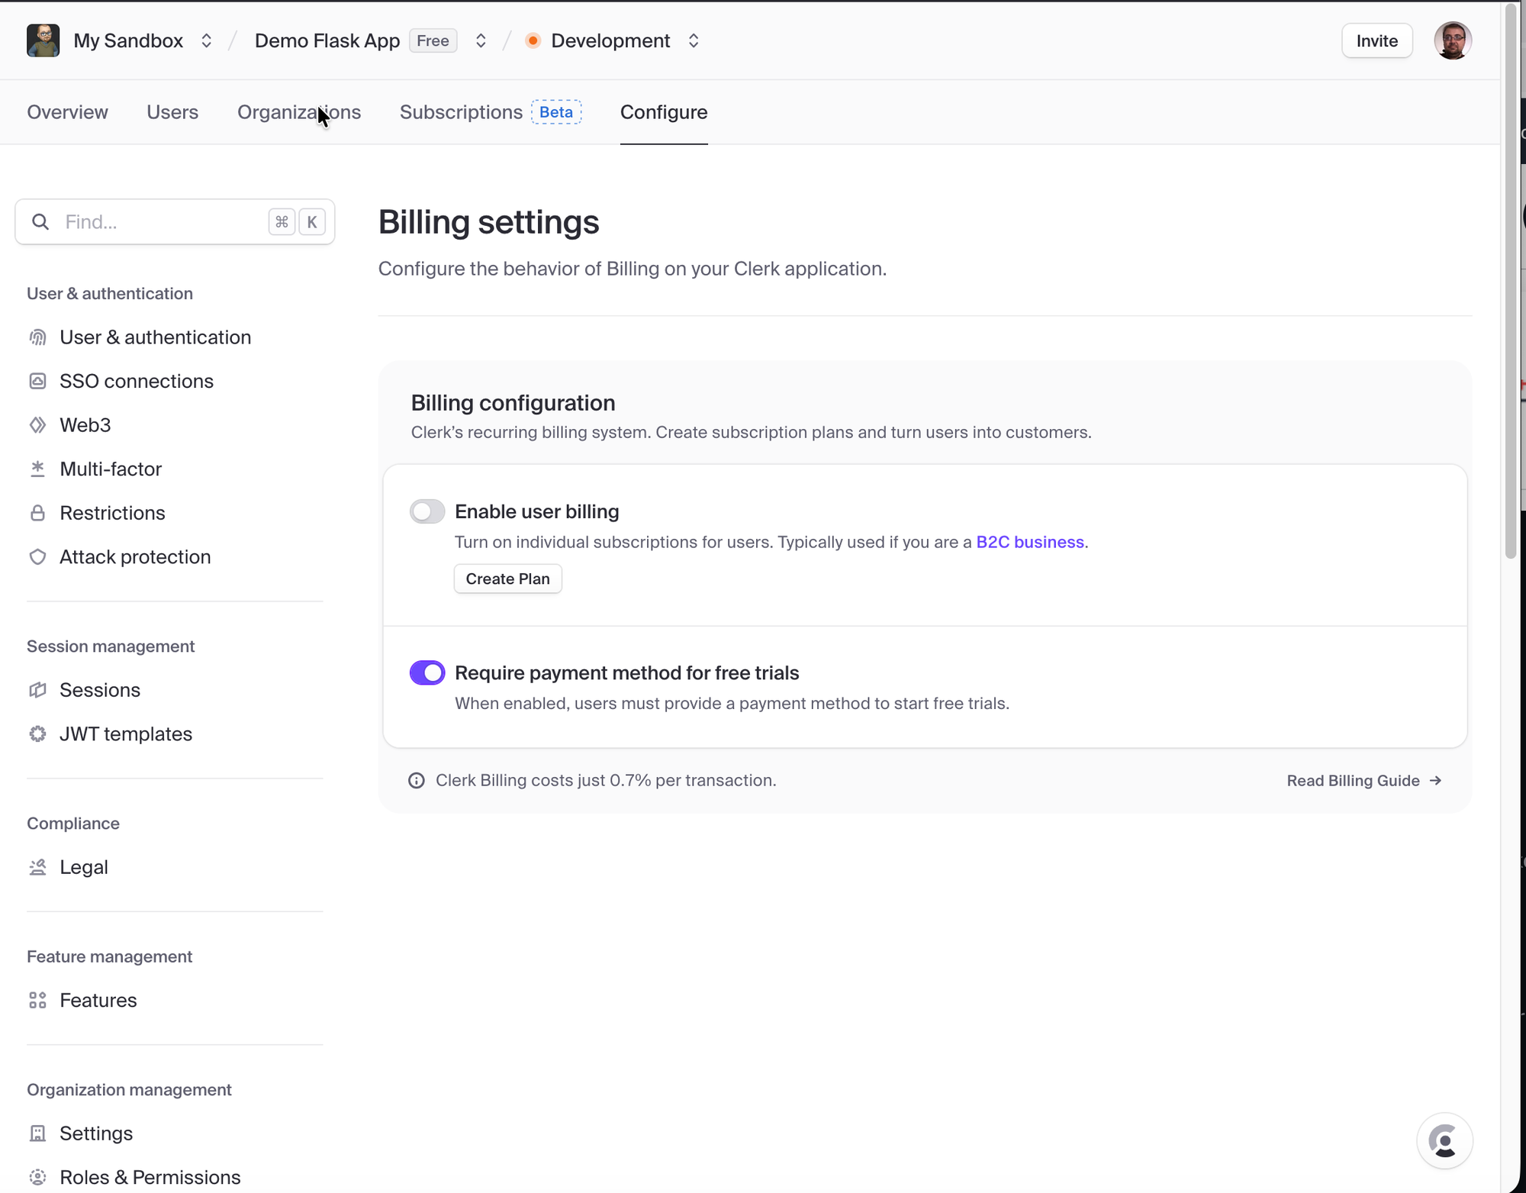Disable require payment method for free trials
The height and width of the screenshot is (1193, 1526).
(x=427, y=673)
